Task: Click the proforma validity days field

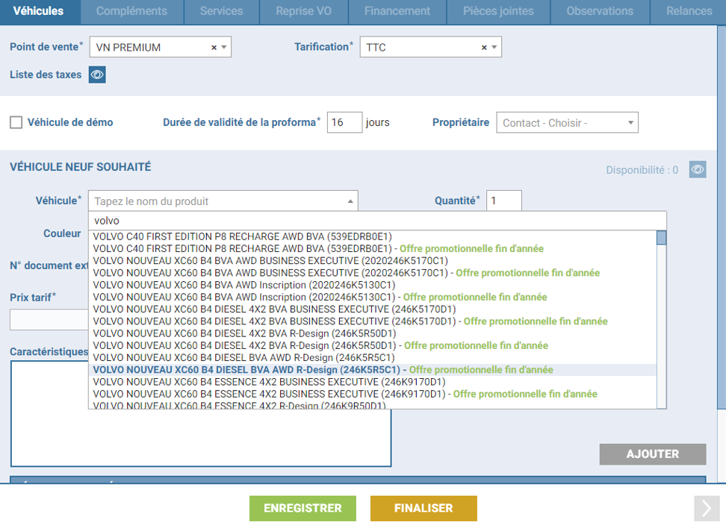Action: pos(344,122)
